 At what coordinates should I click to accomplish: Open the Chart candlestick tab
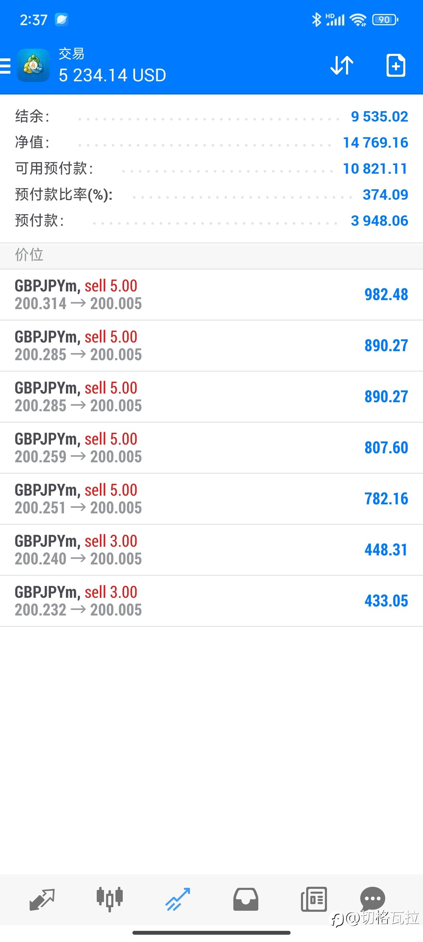tap(110, 899)
